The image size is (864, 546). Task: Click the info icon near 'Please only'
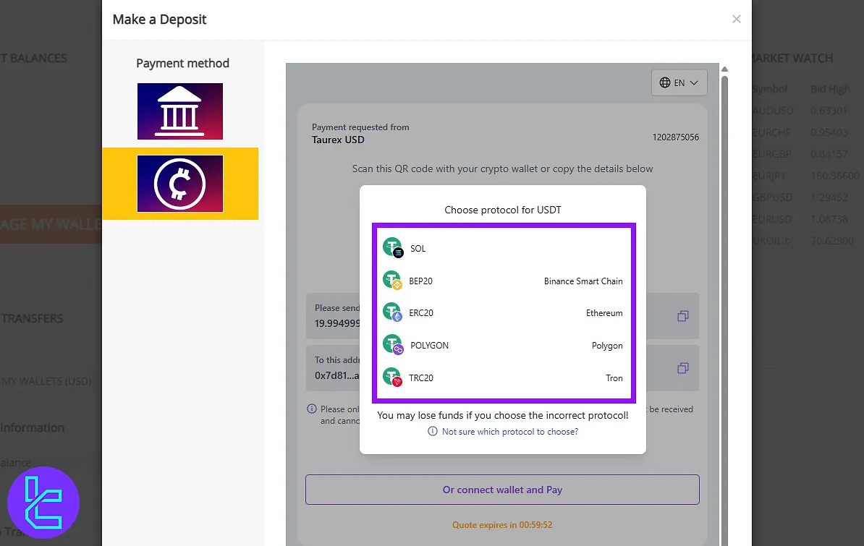[x=312, y=409]
